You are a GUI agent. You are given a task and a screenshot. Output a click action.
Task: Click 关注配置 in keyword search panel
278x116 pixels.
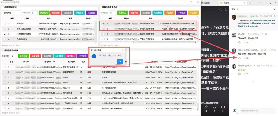click(91, 12)
